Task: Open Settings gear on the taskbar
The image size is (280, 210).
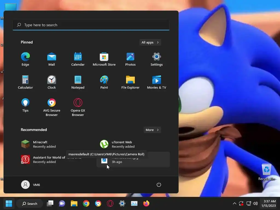Action: click(122, 203)
